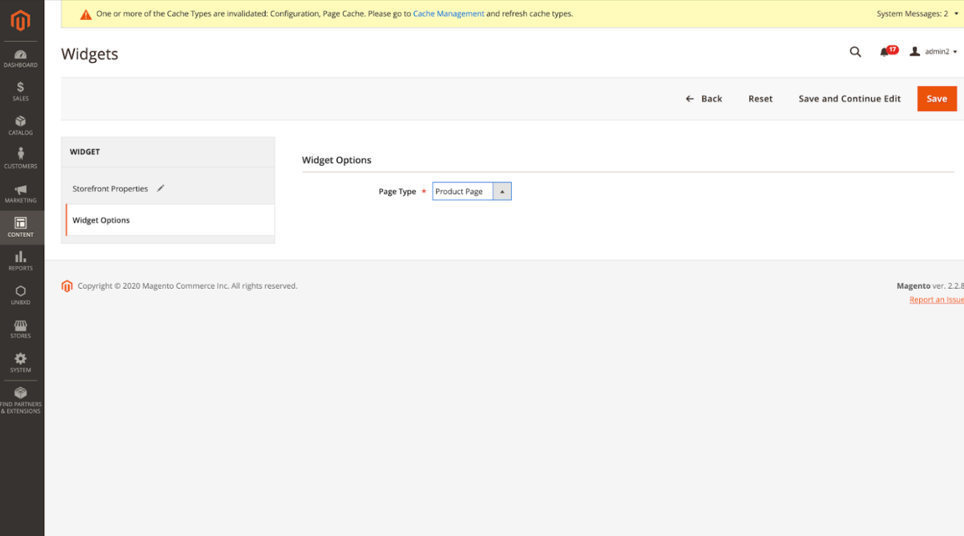The image size is (964, 536).
Task: Open the Marketing sidebar menu
Action: 21,193
